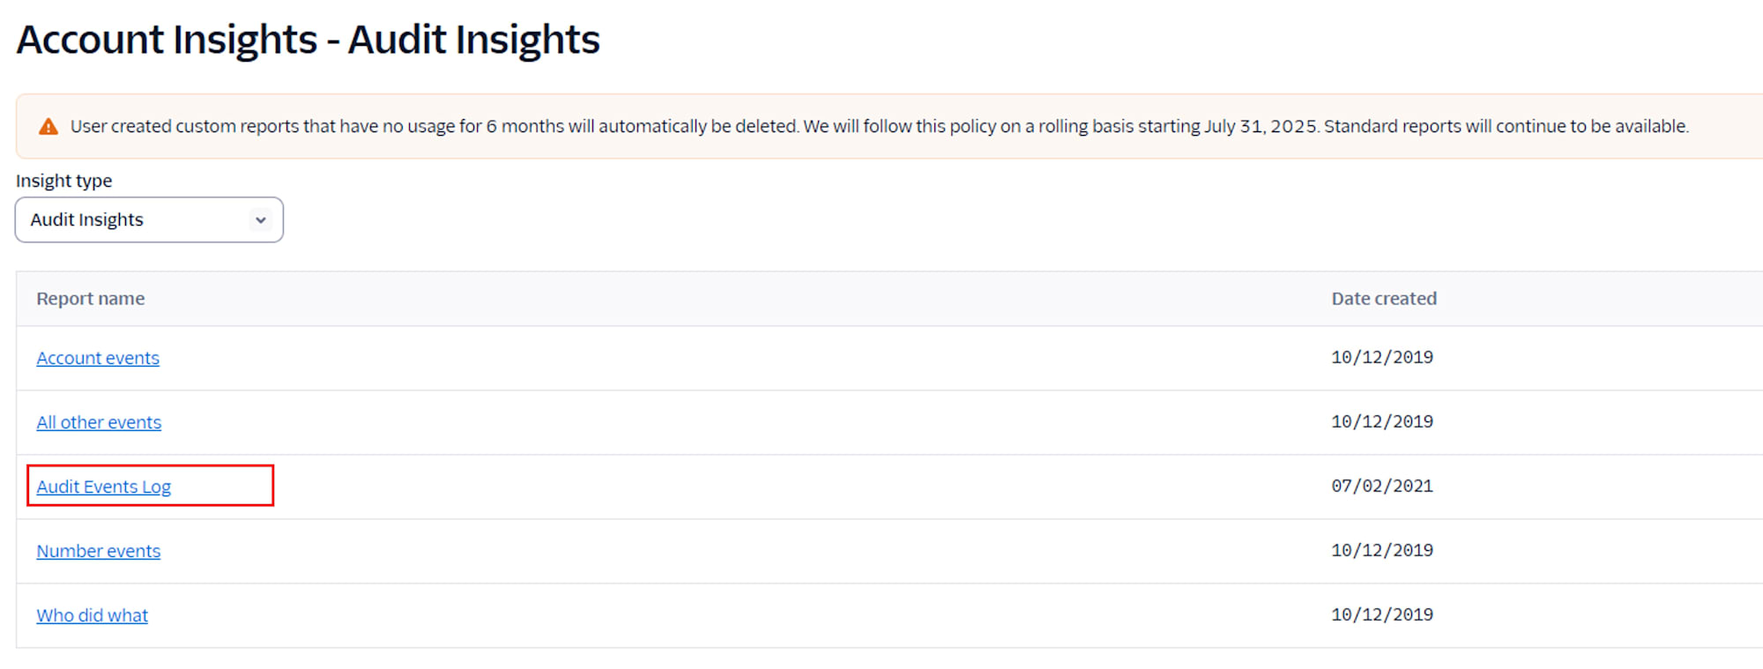Image resolution: width=1763 pixels, height=669 pixels.
Task: Open the Who did what report
Action: (x=93, y=615)
